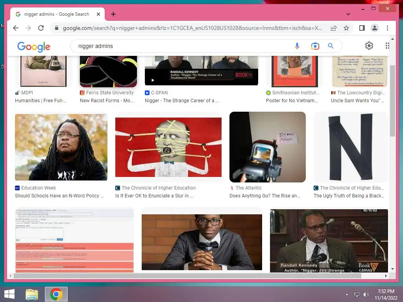Select the Google Search browser tab
The image size is (403, 302).
coord(57,14)
